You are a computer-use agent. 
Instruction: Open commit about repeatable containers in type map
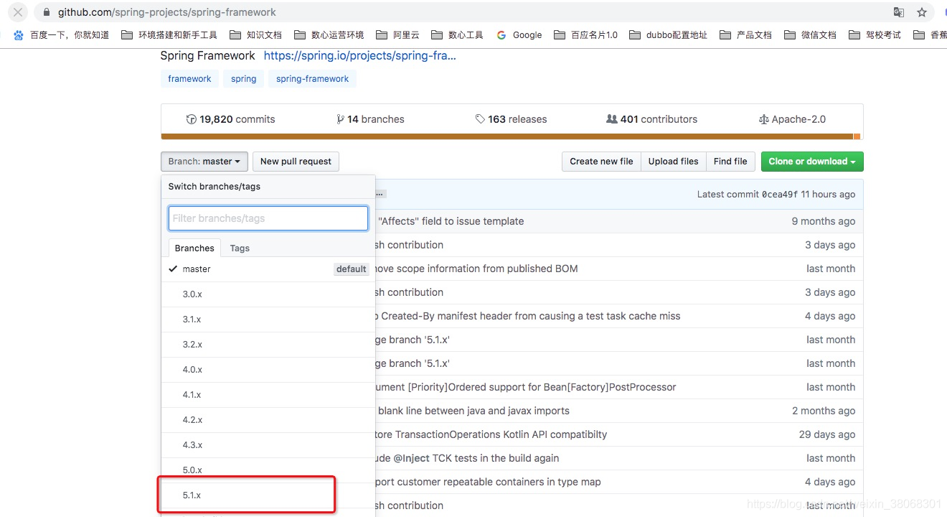(488, 482)
